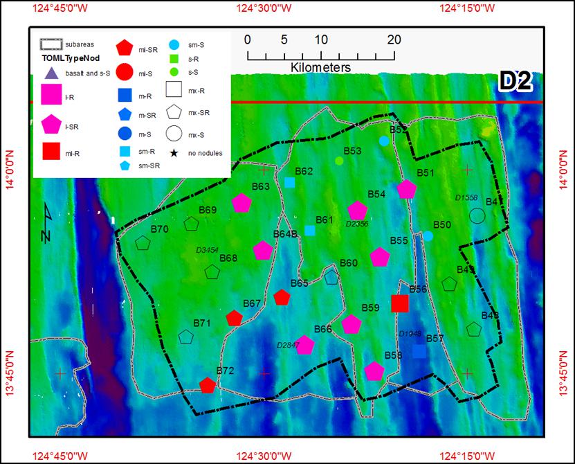
Task: Select the magenta l-R square in legend
Action: click(x=48, y=98)
